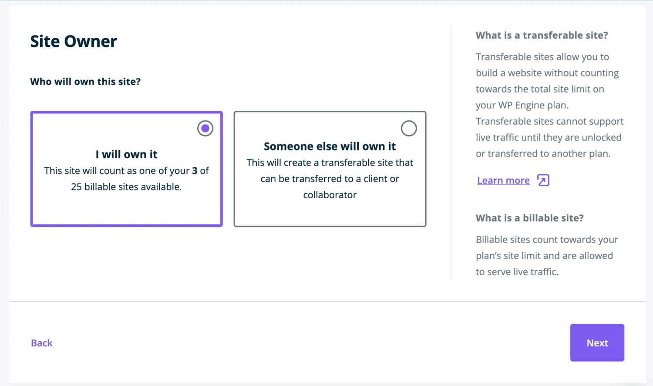Click the word "collaborator" in the second card

point(330,195)
